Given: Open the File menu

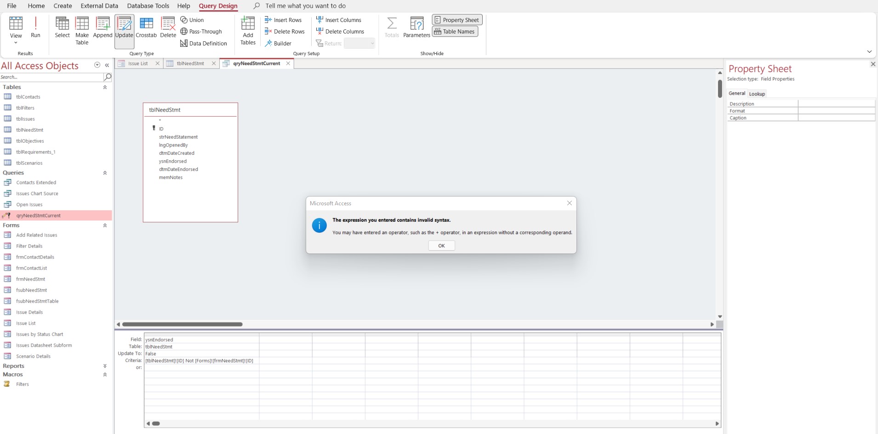Looking at the screenshot, I should pyautogui.click(x=12, y=6).
